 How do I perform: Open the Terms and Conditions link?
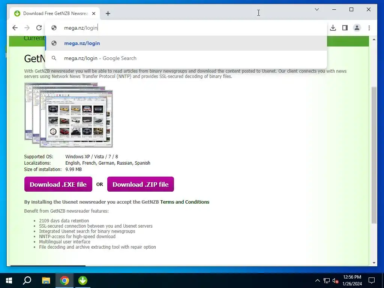tap(184, 202)
